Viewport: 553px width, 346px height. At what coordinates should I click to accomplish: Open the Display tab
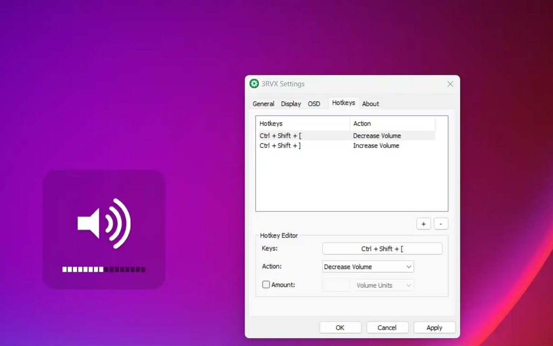click(291, 104)
